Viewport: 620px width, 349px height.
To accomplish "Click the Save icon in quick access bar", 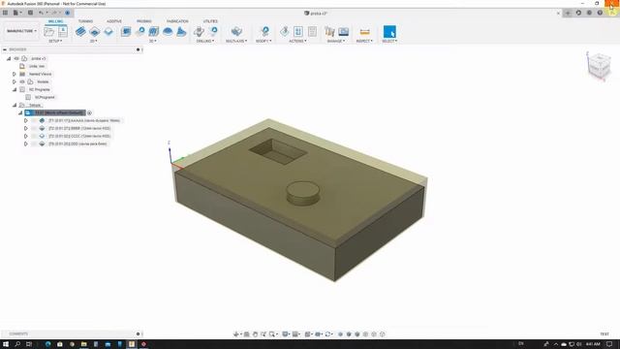I will (30, 13).
